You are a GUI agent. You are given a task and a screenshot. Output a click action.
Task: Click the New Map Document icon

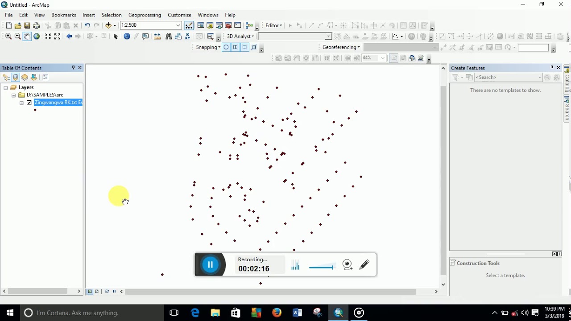pos(8,26)
